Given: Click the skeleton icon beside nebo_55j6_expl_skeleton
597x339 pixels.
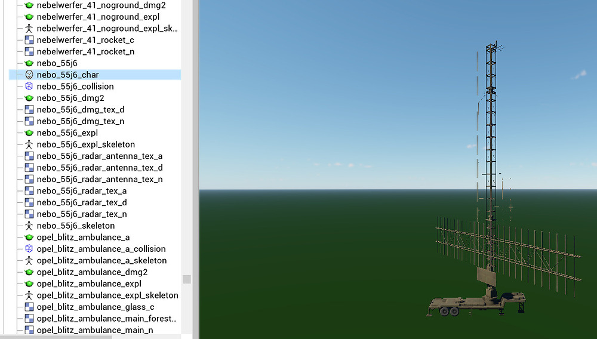Looking at the screenshot, I should point(29,144).
